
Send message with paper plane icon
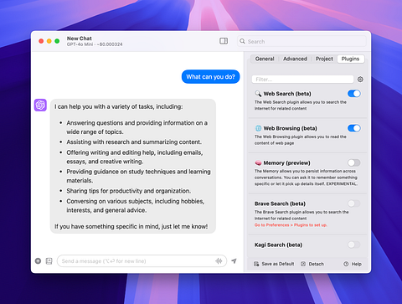pyautogui.click(x=234, y=261)
